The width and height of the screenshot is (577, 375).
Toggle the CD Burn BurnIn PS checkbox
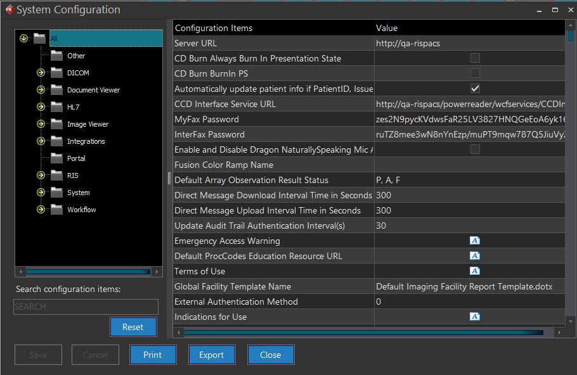475,73
